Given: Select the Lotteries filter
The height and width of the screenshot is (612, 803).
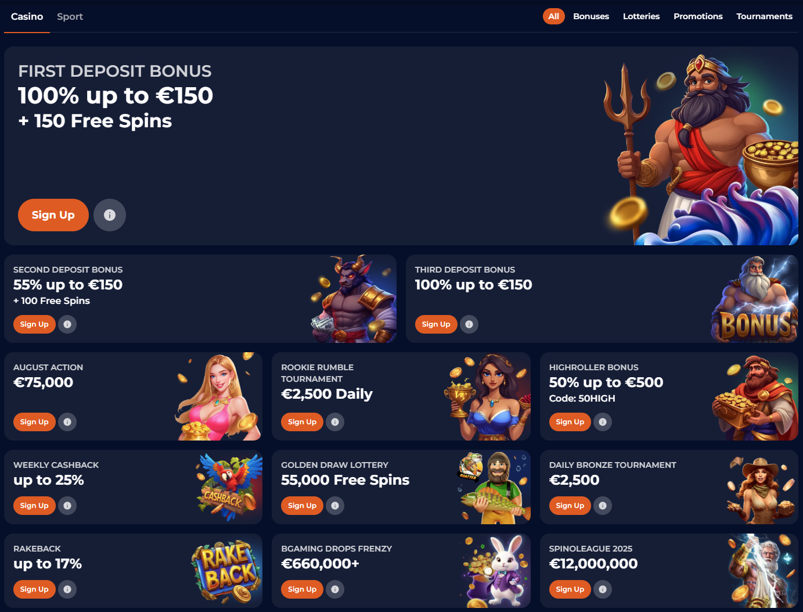Looking at the screenshot, I should coord(641,16).
